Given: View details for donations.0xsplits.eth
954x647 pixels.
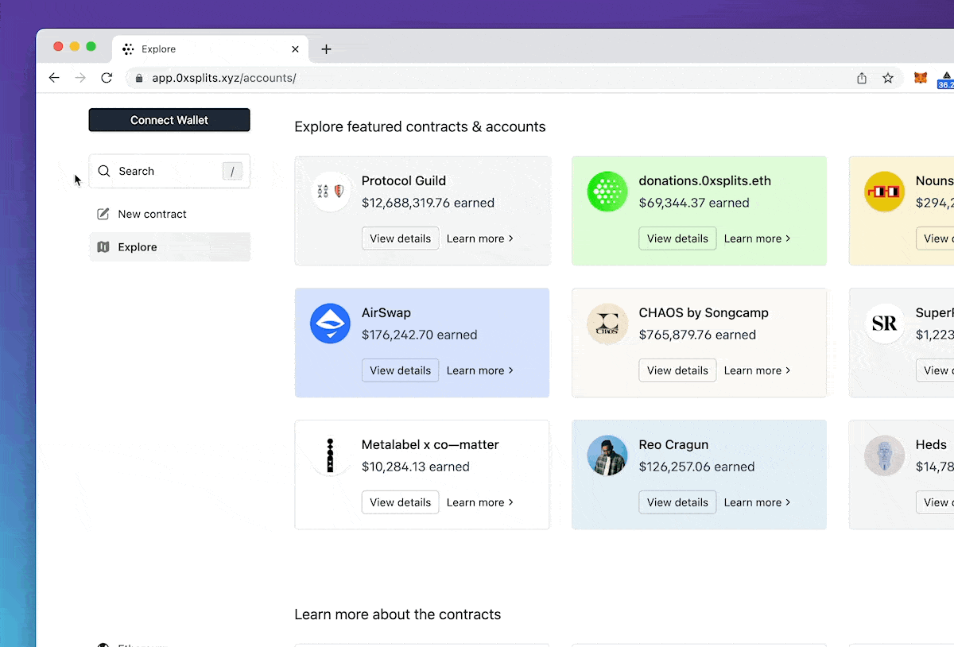Looking at the screenshot, I should pyautogui.click(x=677, y=238).
